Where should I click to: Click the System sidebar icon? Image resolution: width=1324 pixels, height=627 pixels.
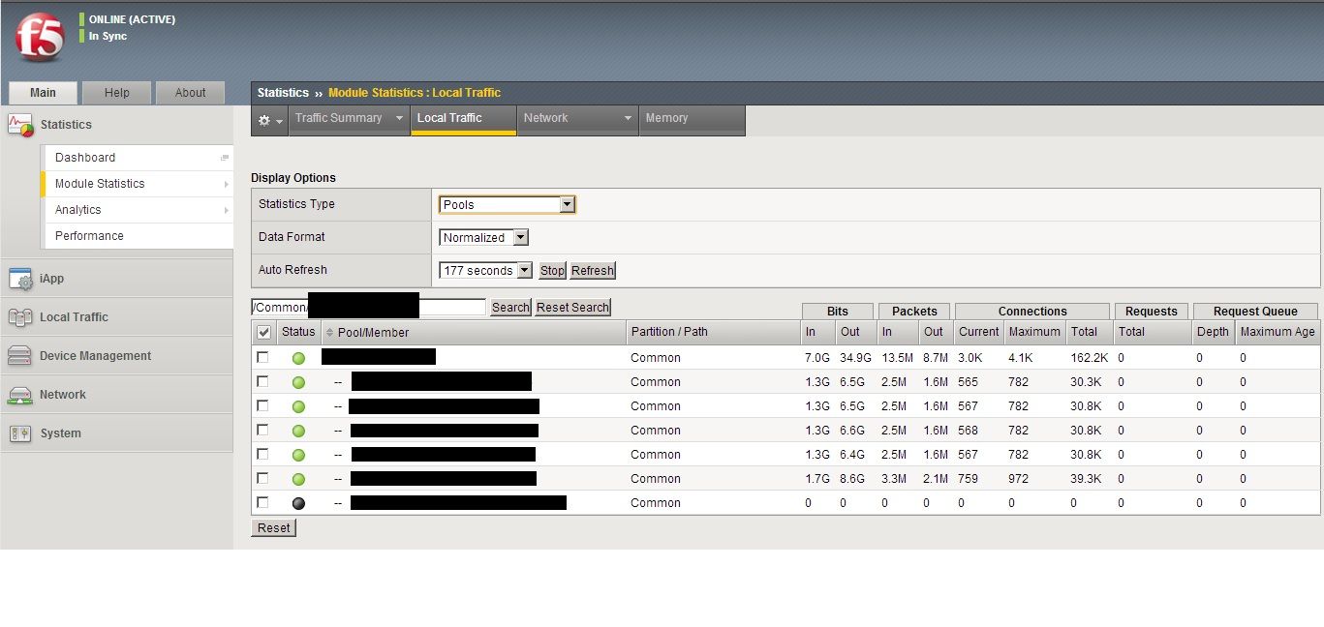(x=20, y=433)
